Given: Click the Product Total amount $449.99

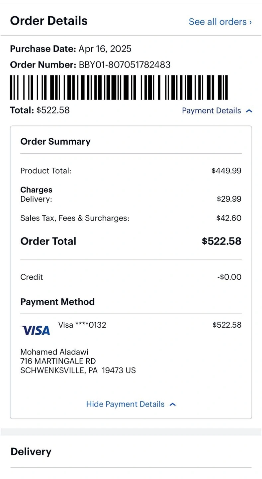Looking at the screenshot, I should tap(226, 171).
